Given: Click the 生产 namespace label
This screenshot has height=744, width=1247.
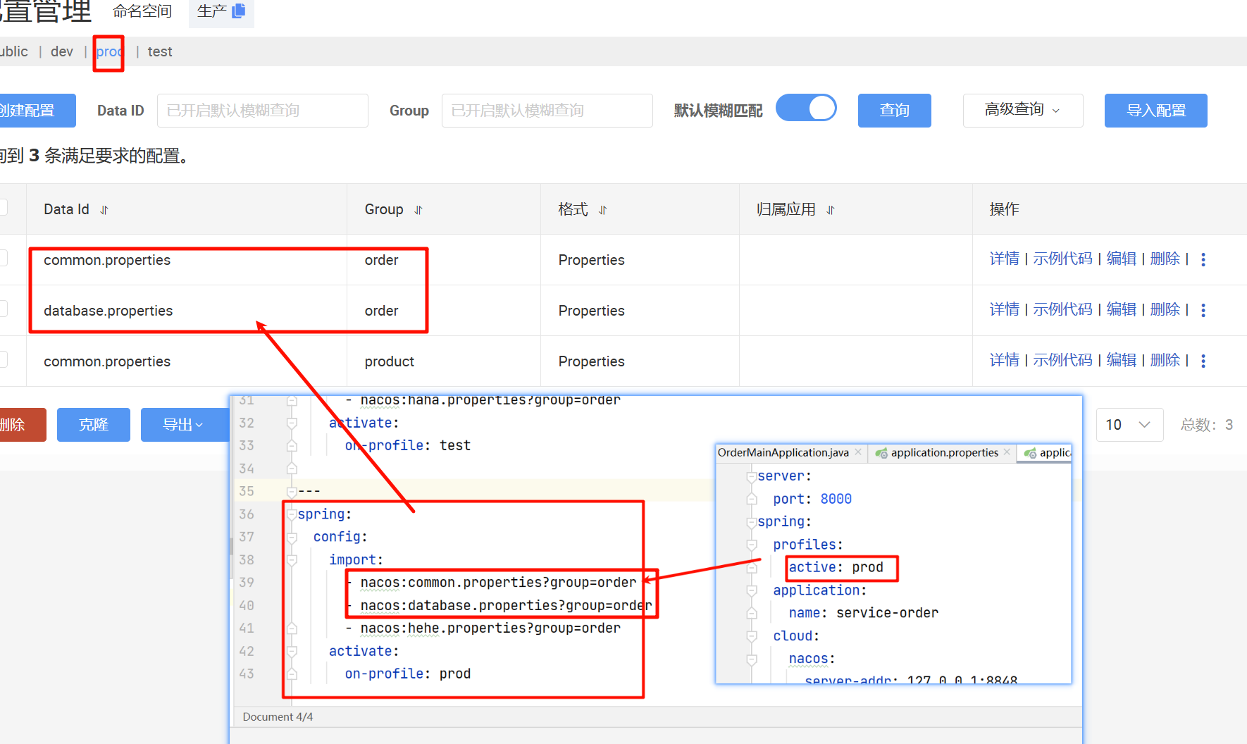Looking at the screenshot, I should 212,11.
